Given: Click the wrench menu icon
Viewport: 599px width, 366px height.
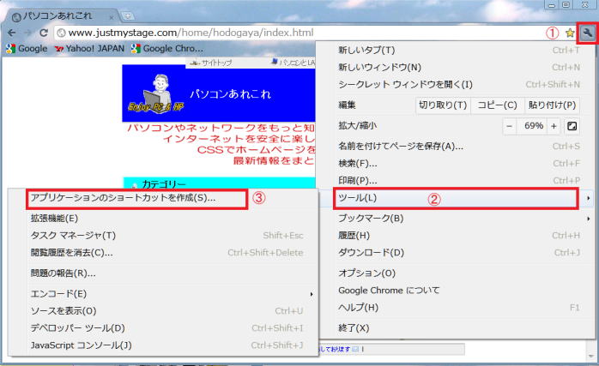Looking at the screenshot, I should coord(588,33).
